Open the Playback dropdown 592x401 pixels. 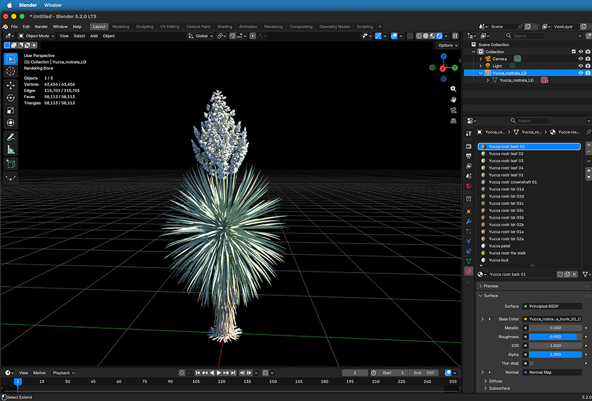(64, 373)
